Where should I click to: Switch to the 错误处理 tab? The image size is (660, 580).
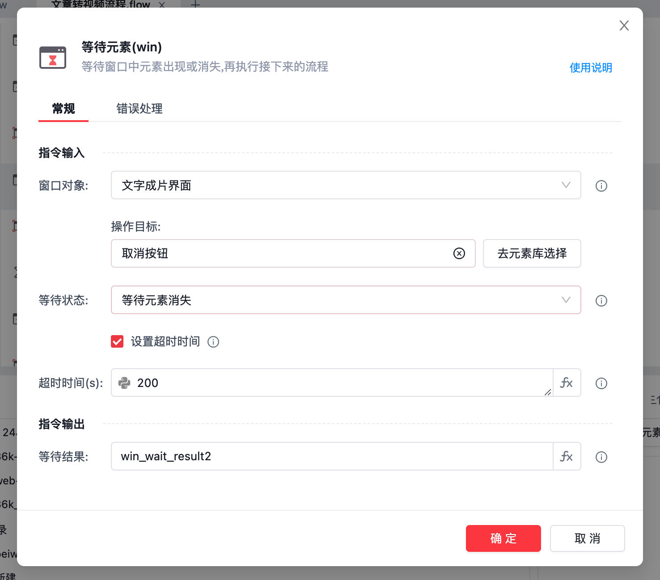coord(140,109)
